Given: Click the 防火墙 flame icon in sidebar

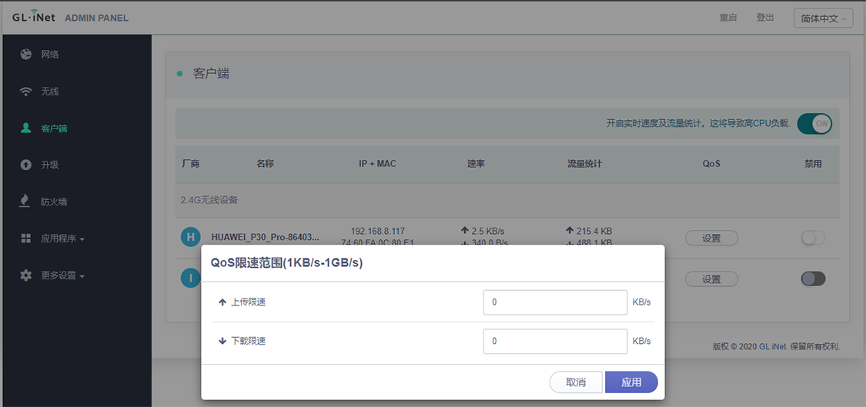Looking at the screenshot, I should pos(26,202).
